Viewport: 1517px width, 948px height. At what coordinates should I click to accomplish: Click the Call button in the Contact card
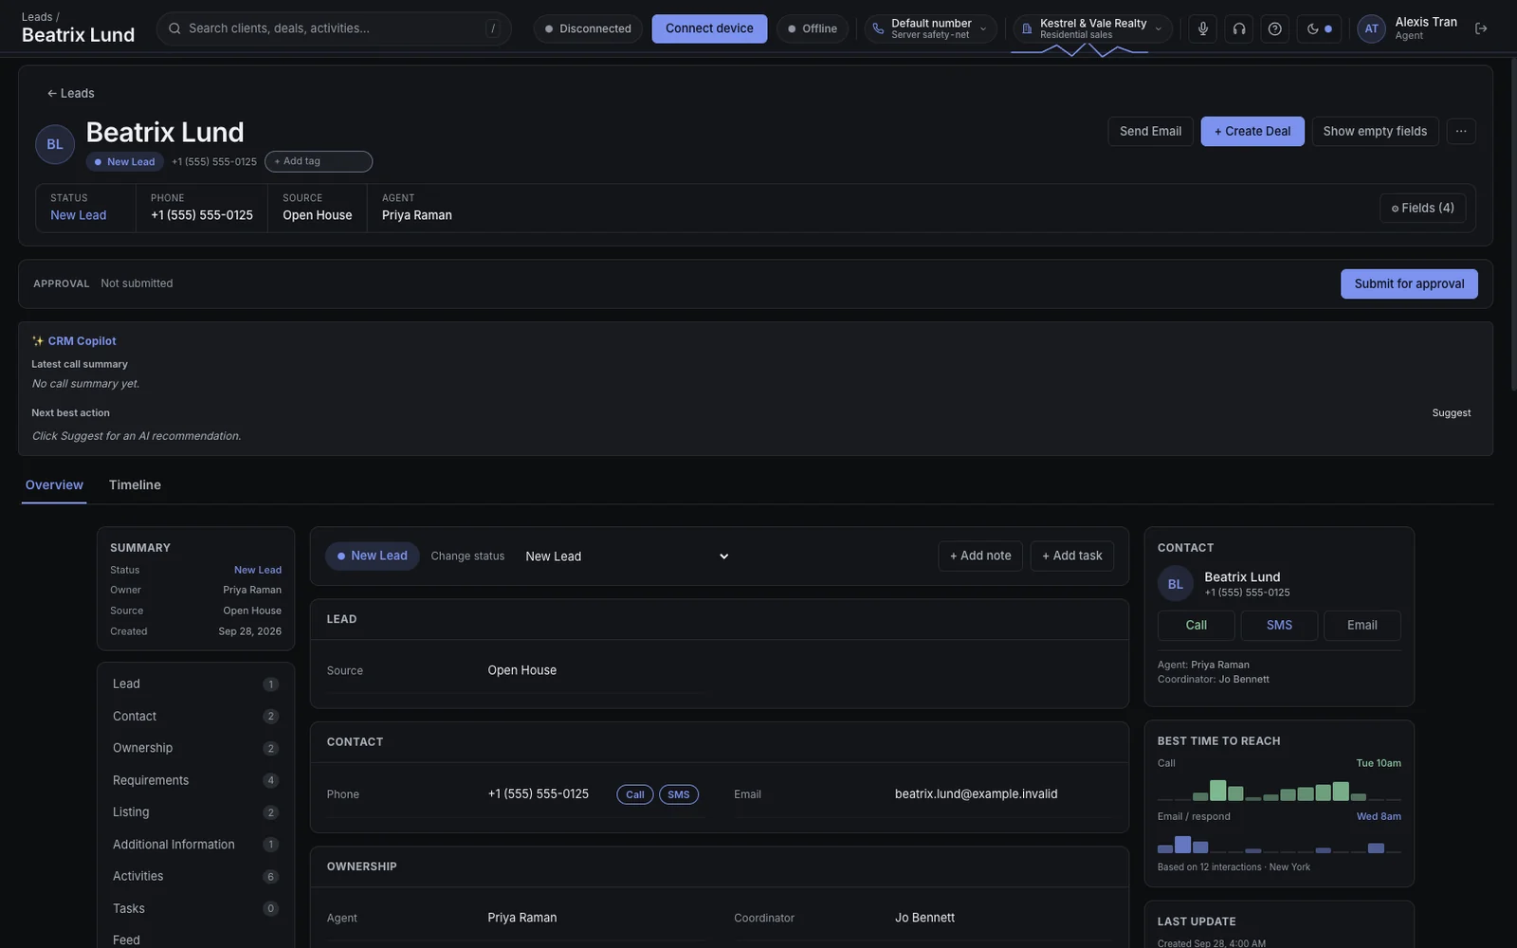[x=1197, y=625]
